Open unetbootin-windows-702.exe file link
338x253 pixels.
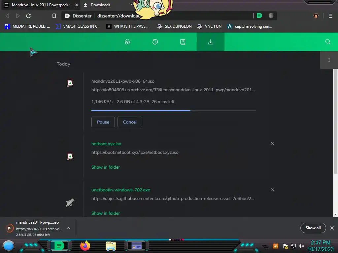(x=121, y=190)
